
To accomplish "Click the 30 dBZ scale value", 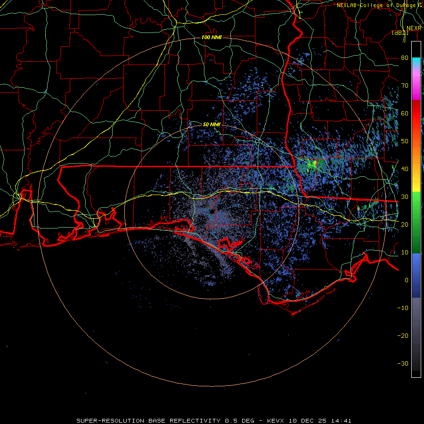I will pos(405,196).
